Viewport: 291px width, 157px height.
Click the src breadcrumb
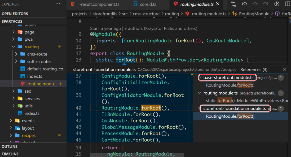click(x=125, y=14)
